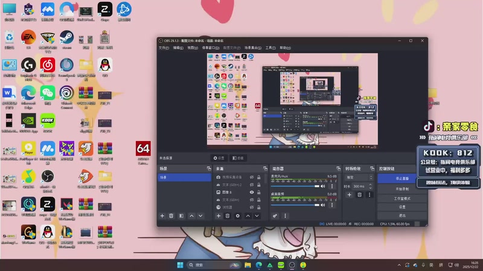Toggle visibility eye of 文本 (GDI+) 2 source

(x=252, y=185)
